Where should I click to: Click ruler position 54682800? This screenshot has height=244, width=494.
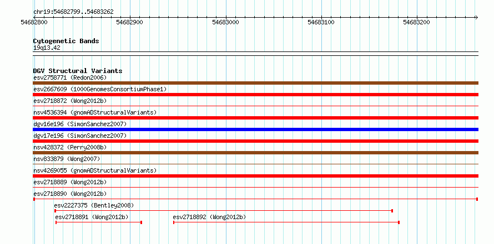coord(34,22)
